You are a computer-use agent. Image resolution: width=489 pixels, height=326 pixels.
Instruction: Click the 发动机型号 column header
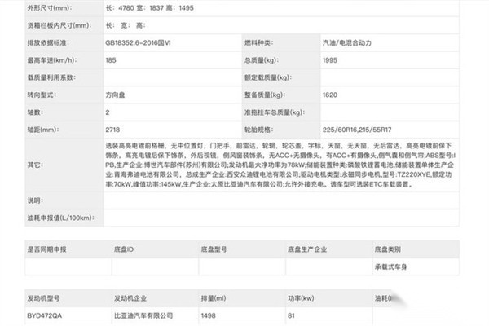tap(43, 298)
